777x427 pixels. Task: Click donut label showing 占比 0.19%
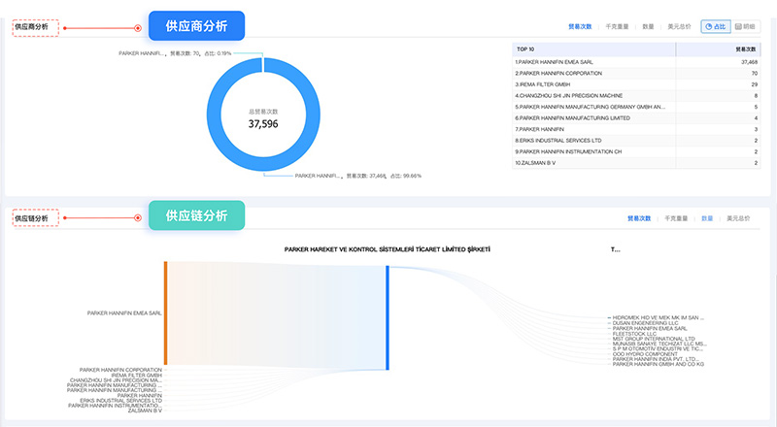[x=175, y=53]
